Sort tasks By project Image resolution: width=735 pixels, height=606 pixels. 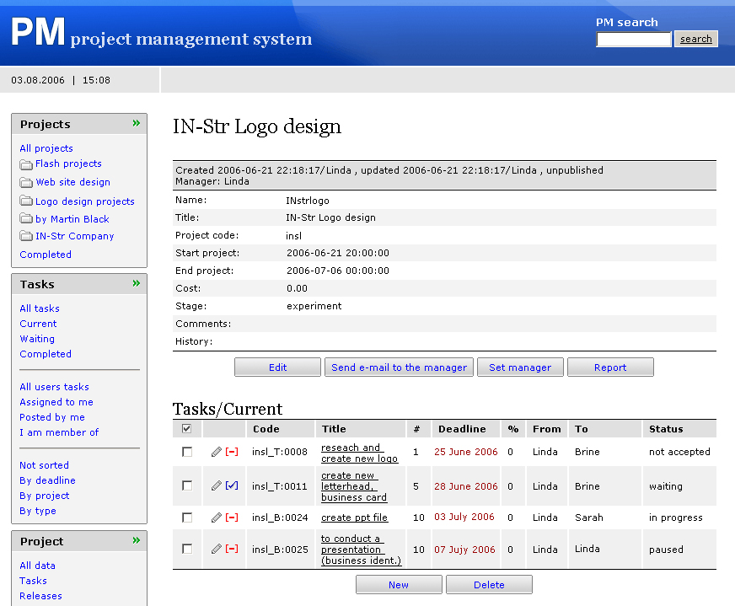(45, 496)
